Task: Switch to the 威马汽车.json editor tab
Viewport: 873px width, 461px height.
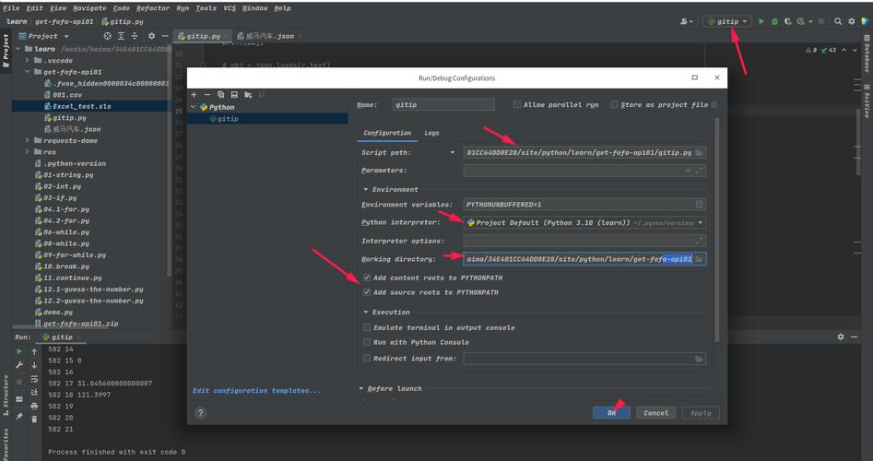Action: pyautogui.click(x=270, y=36)
